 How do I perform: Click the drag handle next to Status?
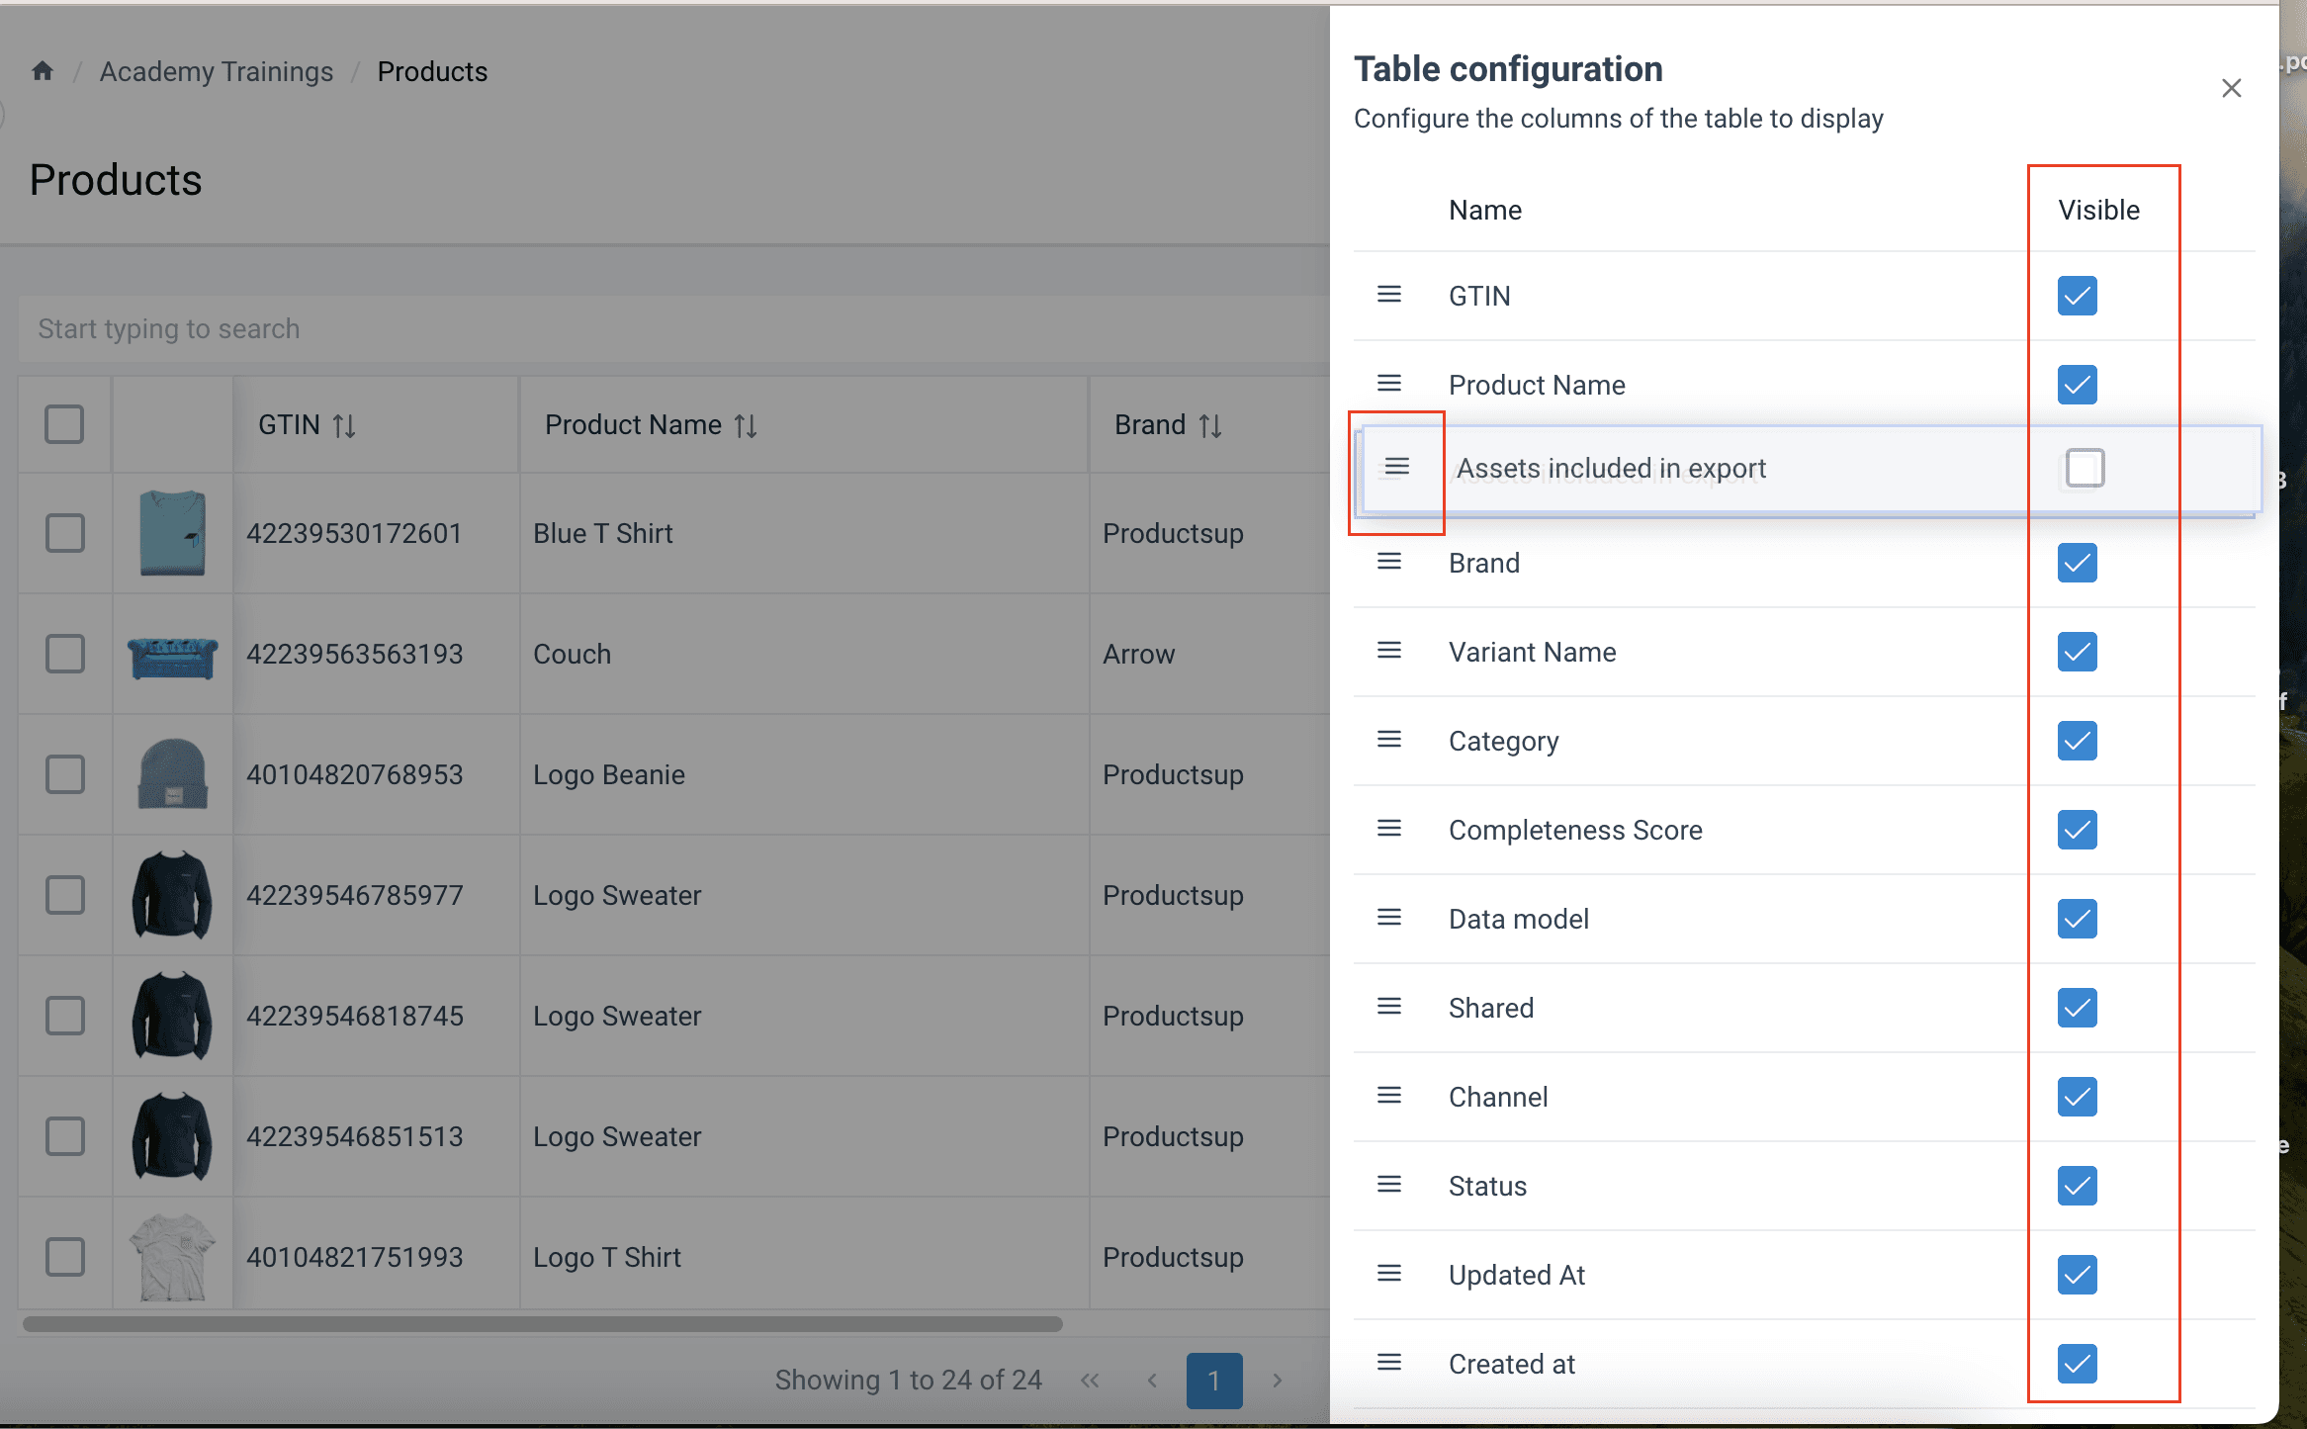point(1389,1185)
